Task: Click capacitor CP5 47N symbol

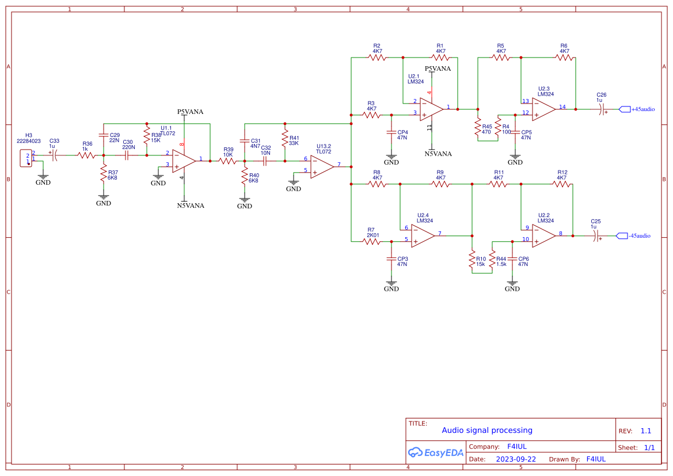Action: 515,132
